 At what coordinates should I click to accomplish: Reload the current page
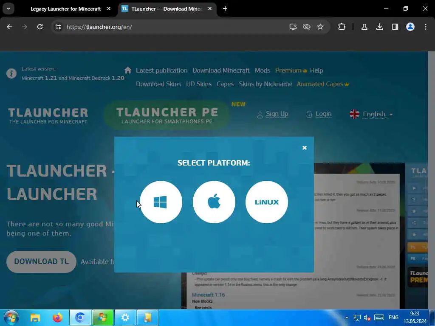click(x=40, y=27)
